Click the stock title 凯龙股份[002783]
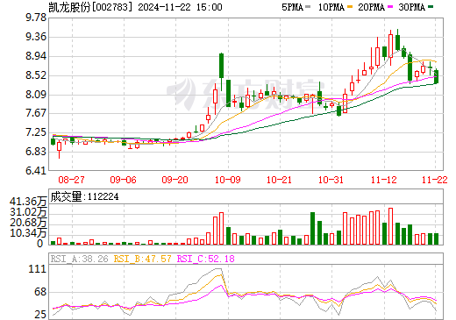 tap(90, 7)
